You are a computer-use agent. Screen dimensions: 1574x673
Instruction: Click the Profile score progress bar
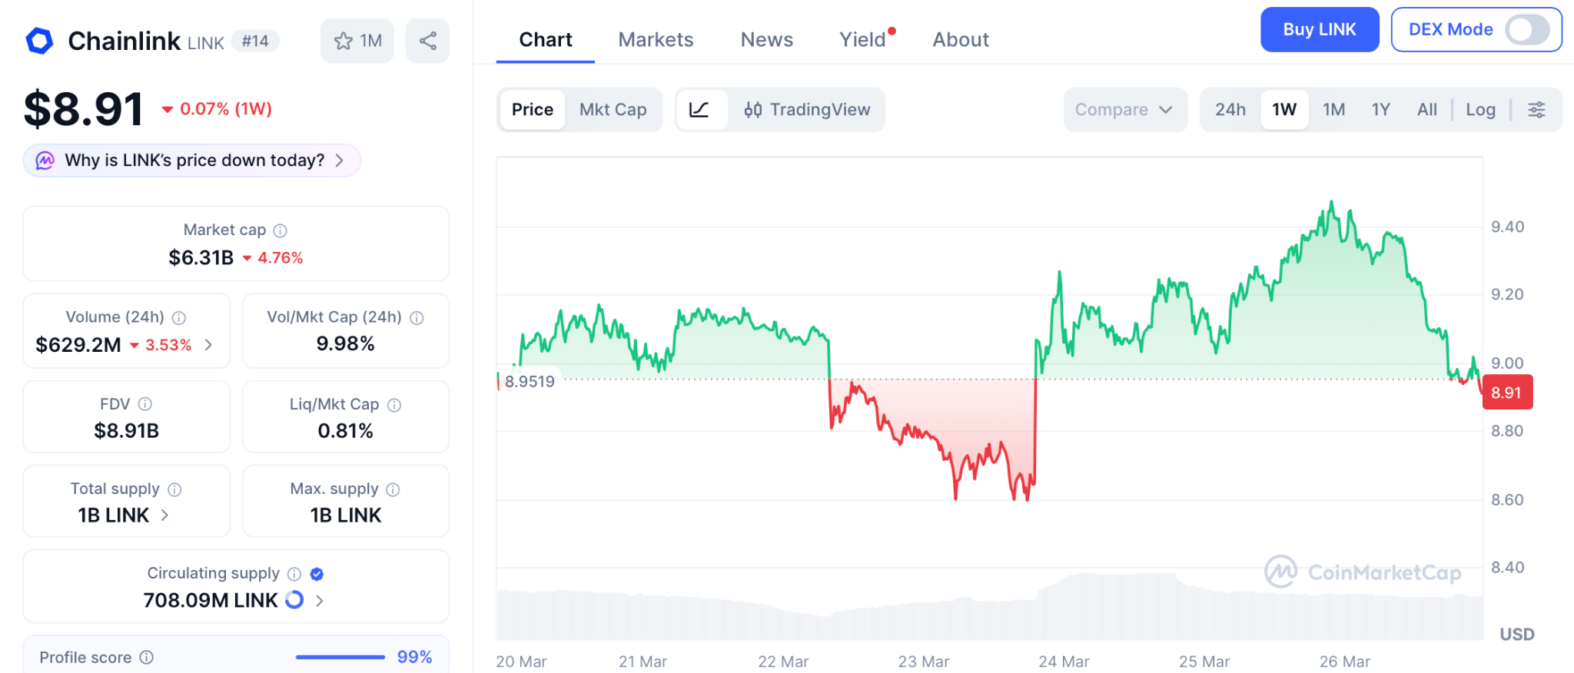tap(340, 658)
